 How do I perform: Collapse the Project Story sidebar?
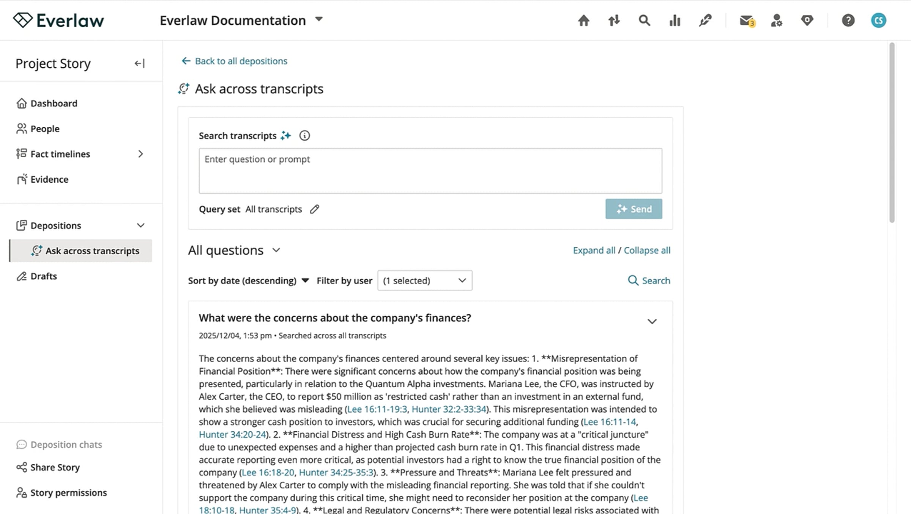click(x=140, y=63)
